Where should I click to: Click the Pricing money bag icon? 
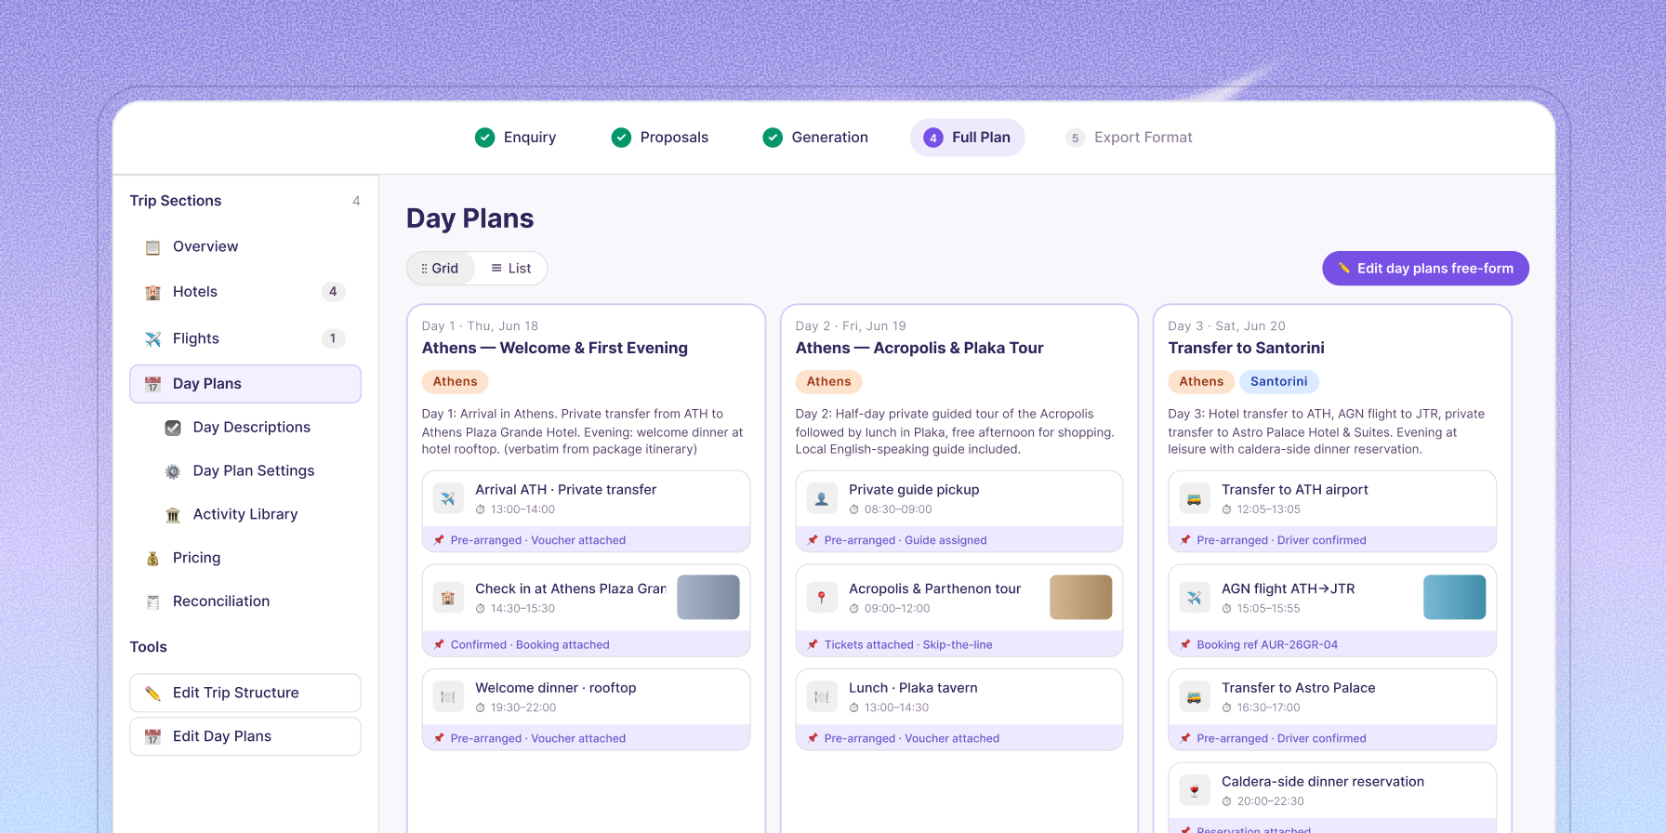pyautogui.click(x=152, y=558)
